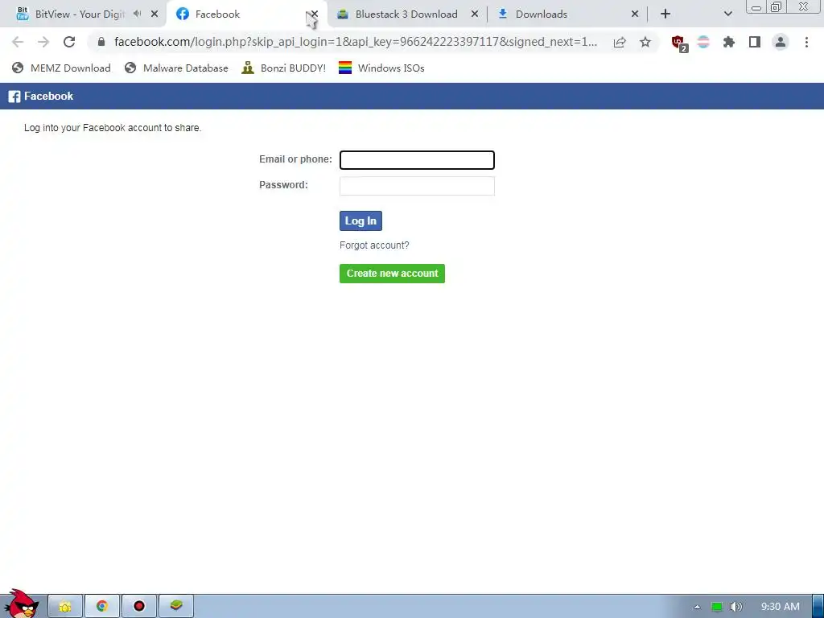Screen dimensions: 824x618
Task: Toggle the browser side panel
Action: coord(755,42)
